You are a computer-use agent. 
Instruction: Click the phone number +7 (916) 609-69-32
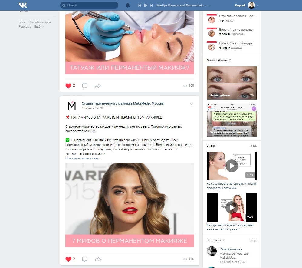pyautogui.click(x=232, y=262)
